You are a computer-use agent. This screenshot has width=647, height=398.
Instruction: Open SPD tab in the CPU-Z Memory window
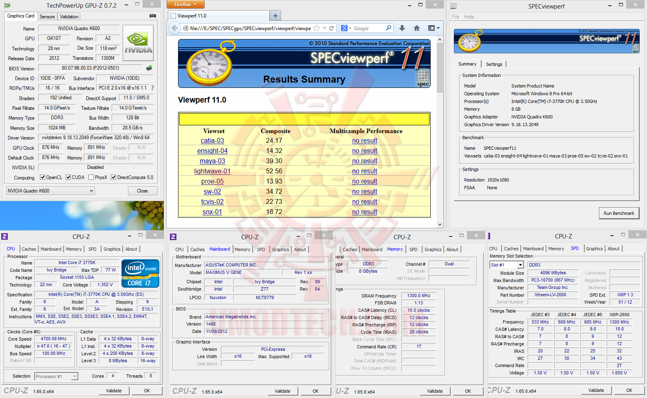pyautogui.click(x=414, y=249)
